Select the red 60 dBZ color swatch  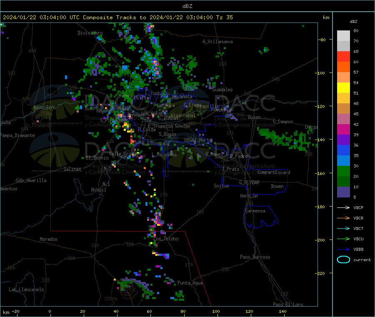[343, 56]
